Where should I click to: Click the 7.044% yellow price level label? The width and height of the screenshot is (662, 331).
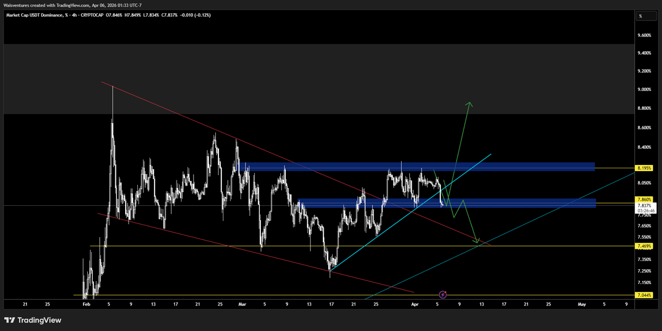(644, 296)
